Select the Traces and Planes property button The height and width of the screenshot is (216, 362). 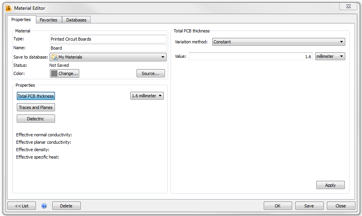pos(36,107)
